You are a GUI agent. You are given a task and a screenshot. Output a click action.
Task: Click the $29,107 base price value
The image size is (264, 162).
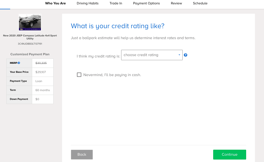click(41, 72)
